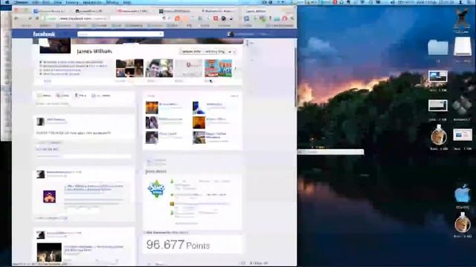
Task: Click the facebook logo in the blue bar
Action: pos(44,34)
